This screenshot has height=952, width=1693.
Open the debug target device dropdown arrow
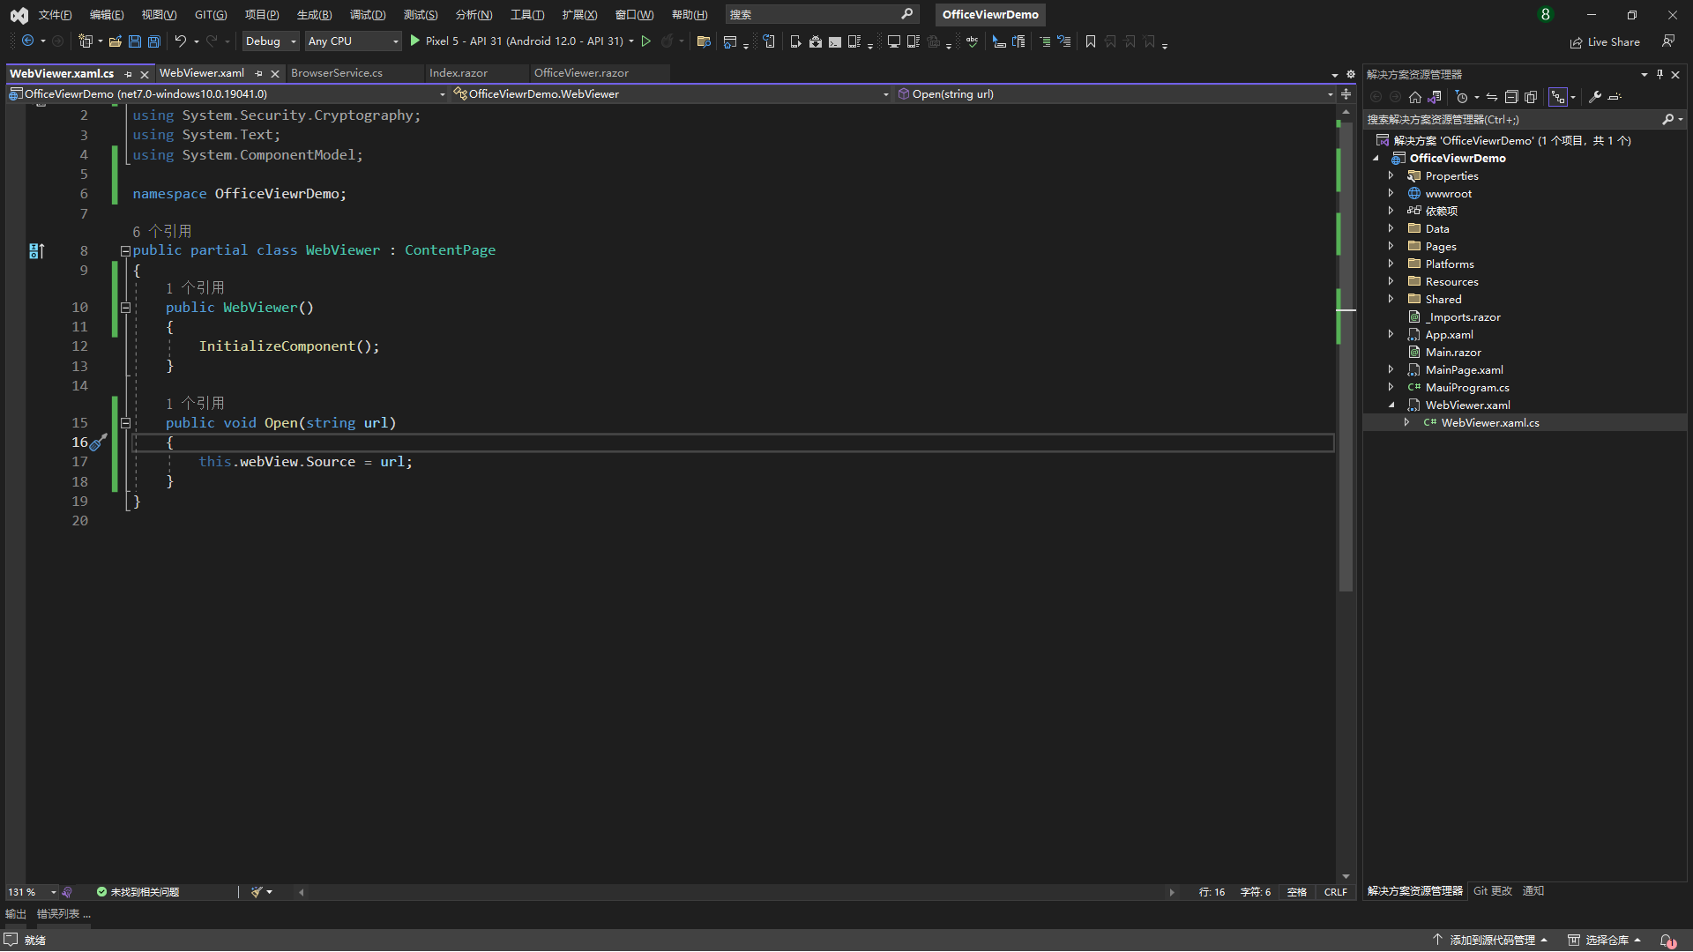631,41
